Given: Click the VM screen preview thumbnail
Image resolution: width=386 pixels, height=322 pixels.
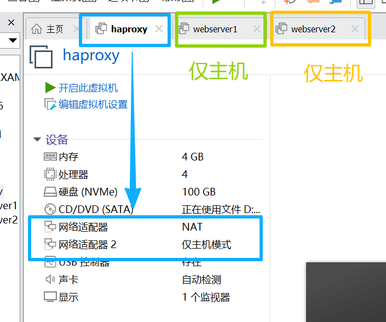Looking at the screenshot, I should [346, 292].
